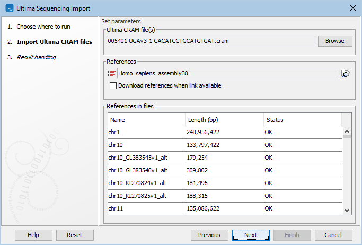Click the folder browse icon beside the reference field
This screenshot has height=245, width=362.
[346, 74]
